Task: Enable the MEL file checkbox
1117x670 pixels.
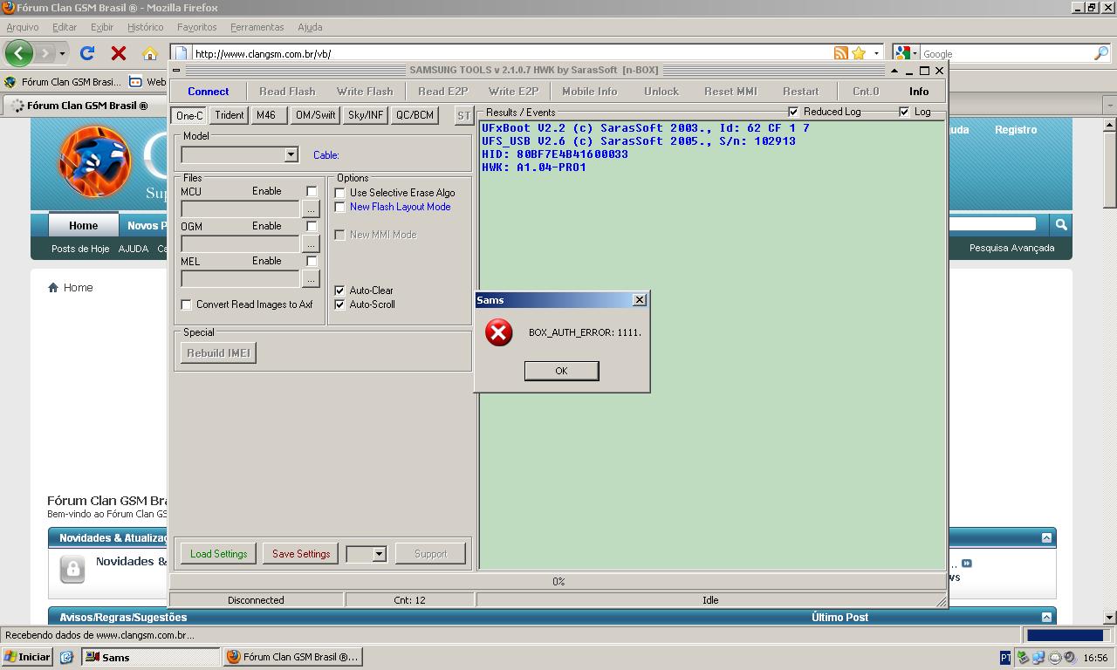Action: [312, 261]
